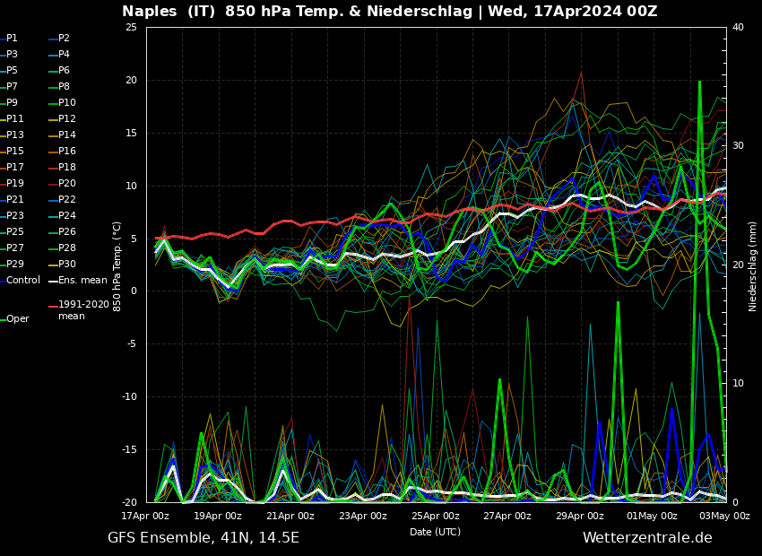Select the P6 ensemble member label
This screenshot has width=762, height=556.
point(59,70)
